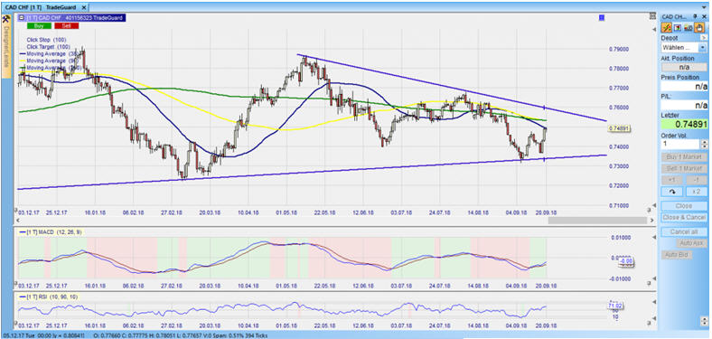Toggle the hand tool icon in order panel
This screenshot has width=712, height=339.
click(x=698, y=28)
